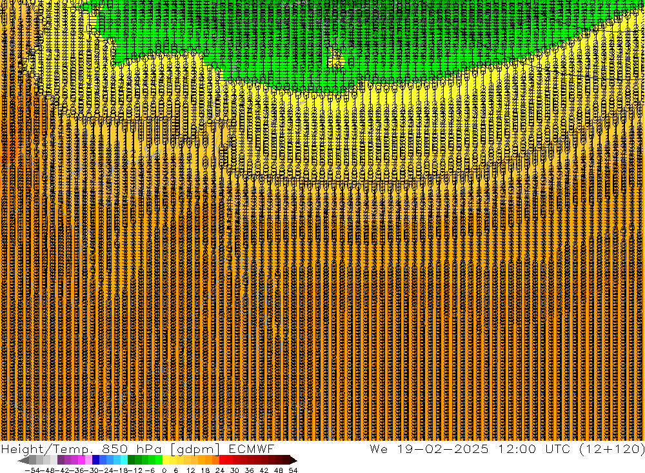Click the 'Height/Temp.' title text
This screenshot has width=645, height=473.
(x=46, y=449)
